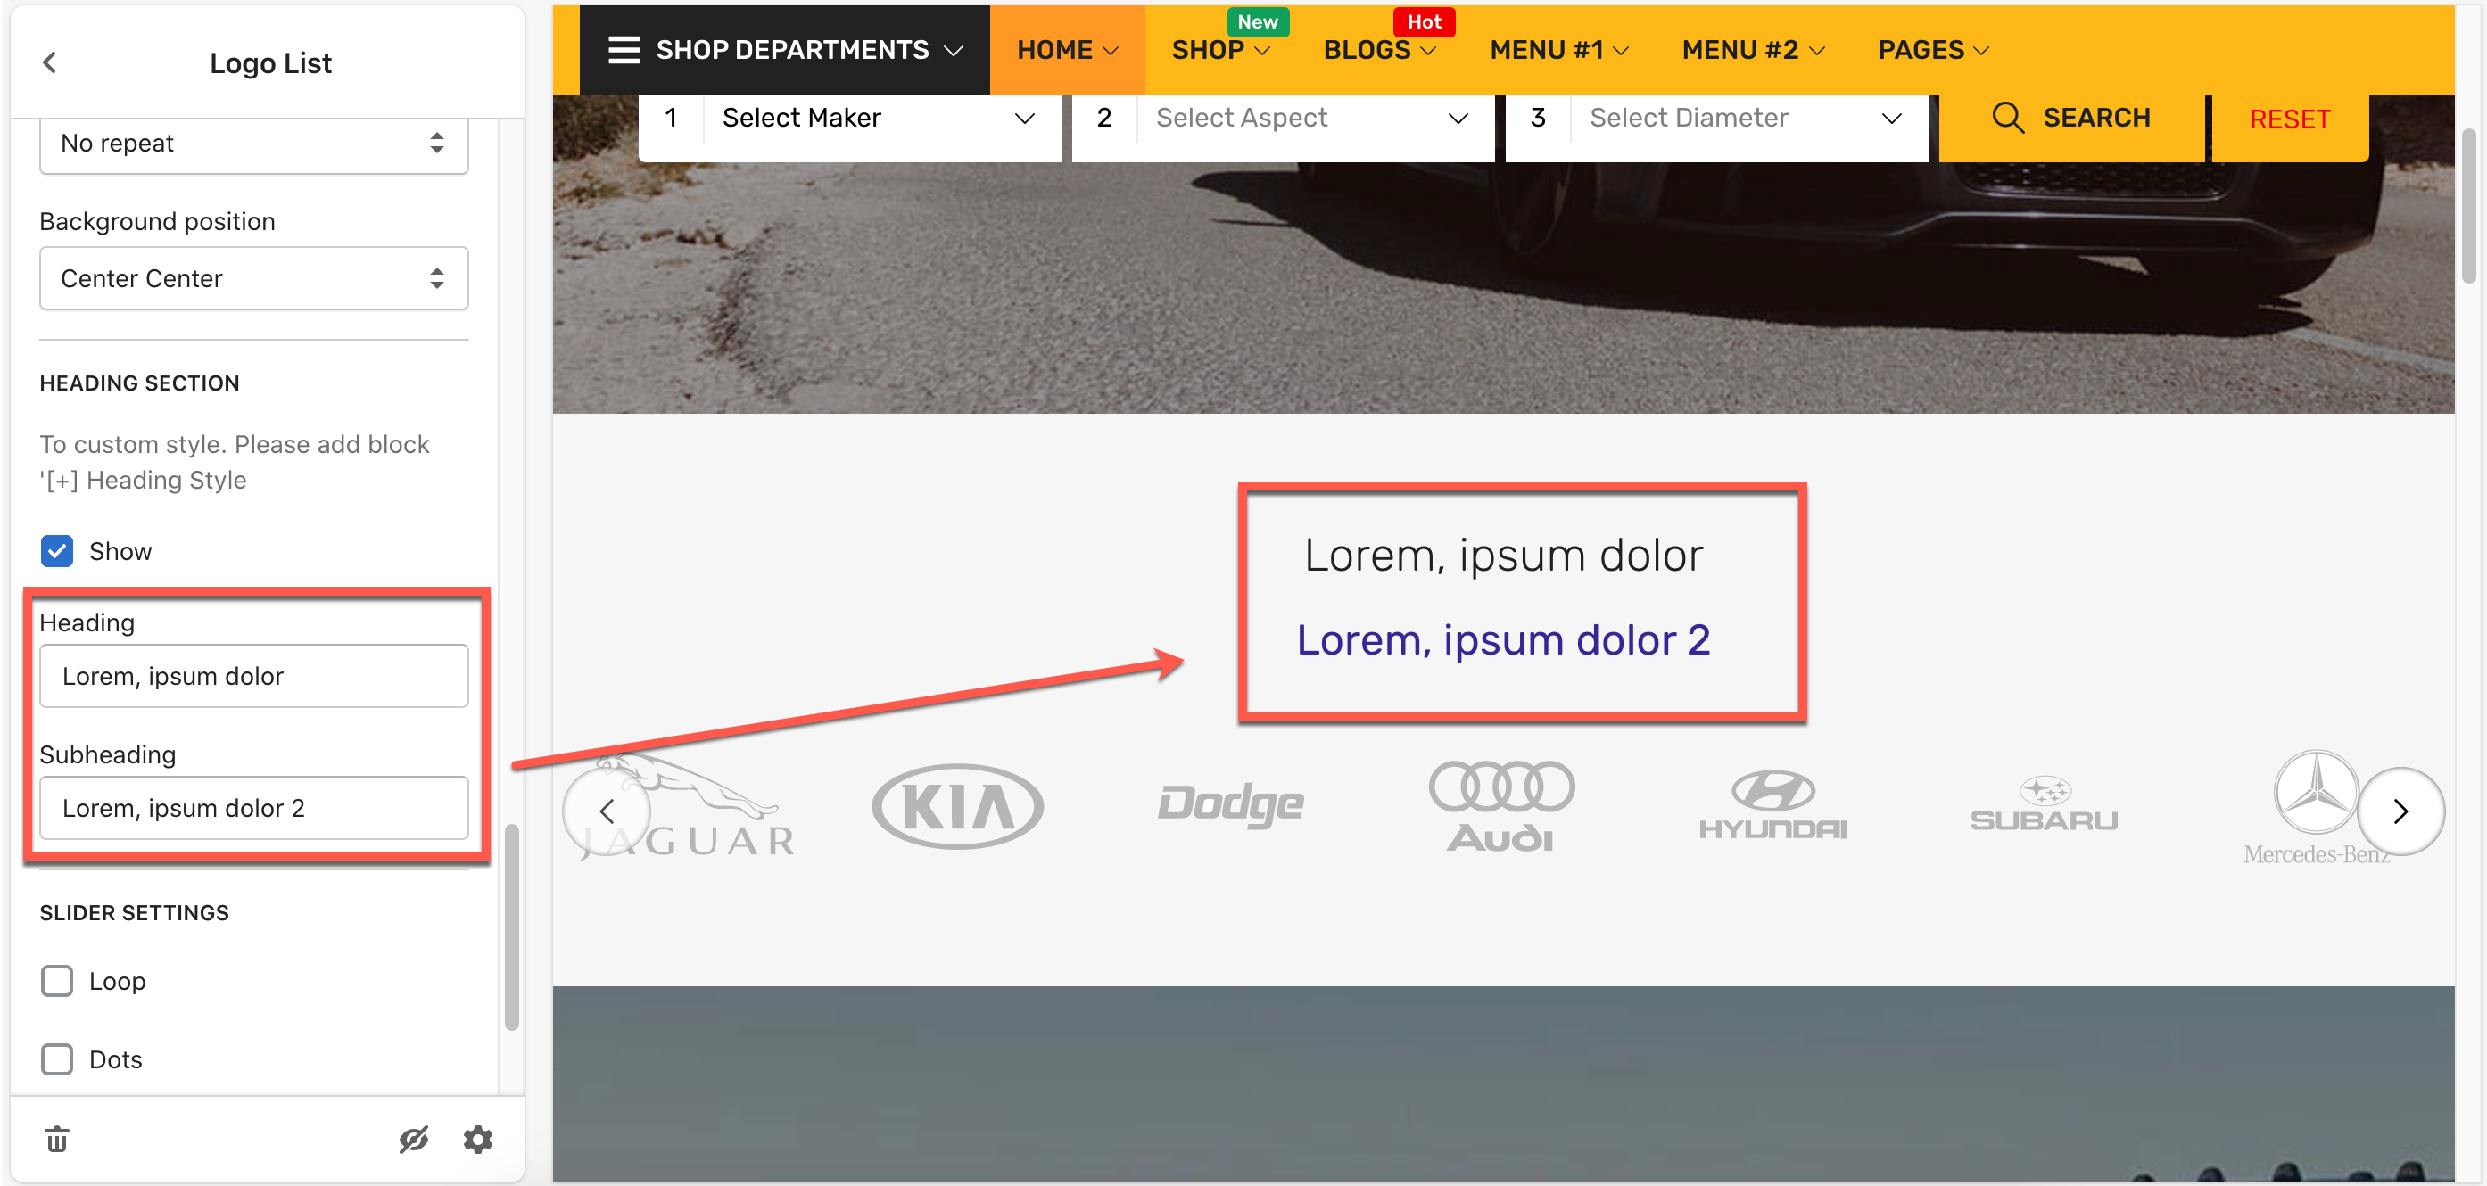Enable the Loop checkbox

pyautogui.click(x=57, y=980)
